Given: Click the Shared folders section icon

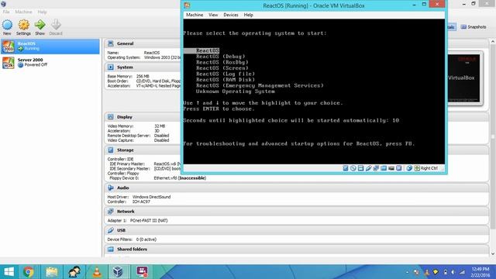Looking at the screenshot, I should [x=110, y=250].
